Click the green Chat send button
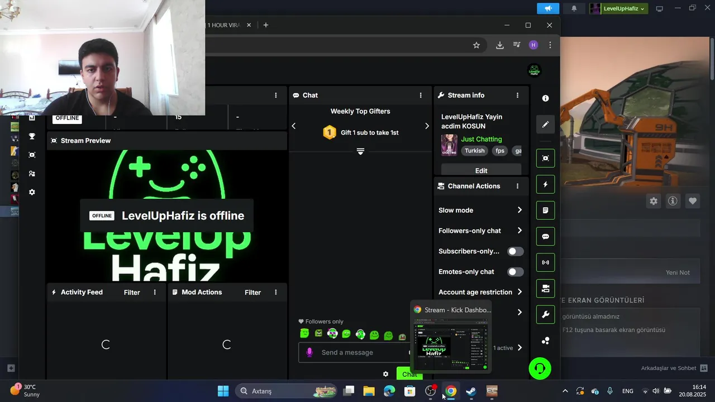This screenshot has width=715, height=402. (409, 374)
